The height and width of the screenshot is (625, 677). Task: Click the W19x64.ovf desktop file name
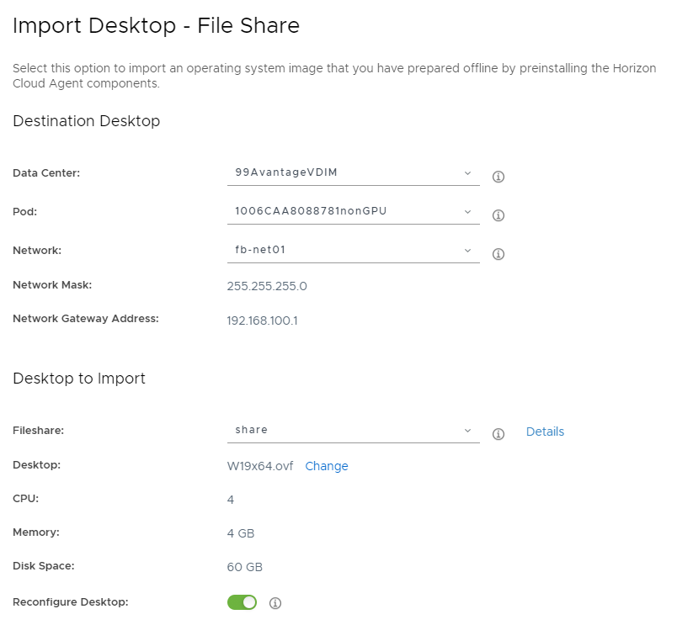(260, 466)
